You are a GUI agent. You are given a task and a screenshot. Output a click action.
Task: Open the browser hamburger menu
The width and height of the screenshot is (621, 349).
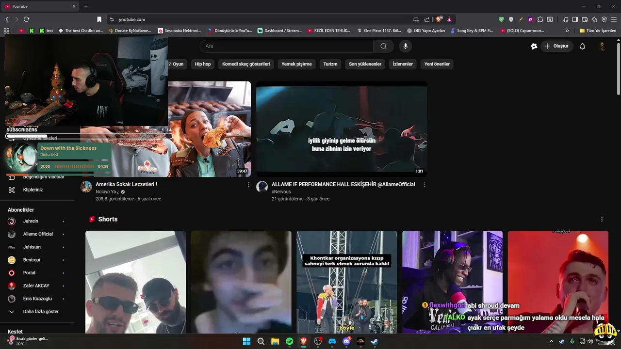(x=614, y=19)
